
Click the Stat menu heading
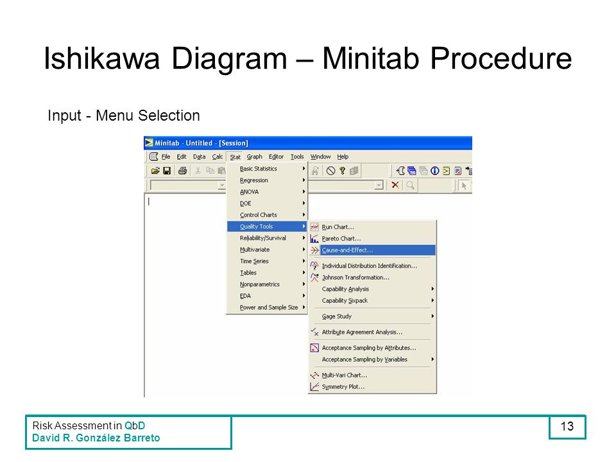[235, 157]
